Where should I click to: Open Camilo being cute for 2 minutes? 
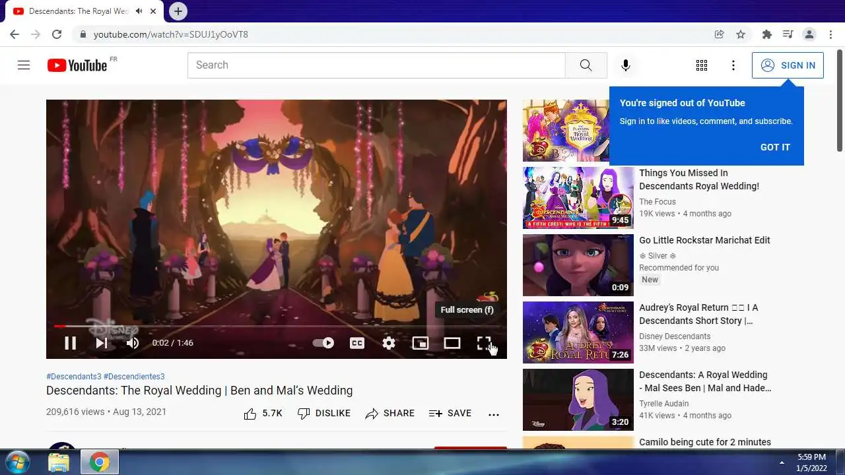tap(705, 442)
